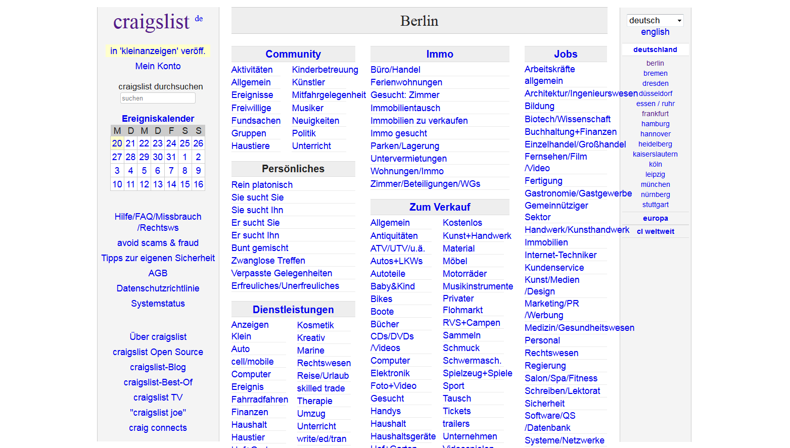Click the craigslist search input field
Viewport: 790px width, 448px height.
click(x=158, y=98)
